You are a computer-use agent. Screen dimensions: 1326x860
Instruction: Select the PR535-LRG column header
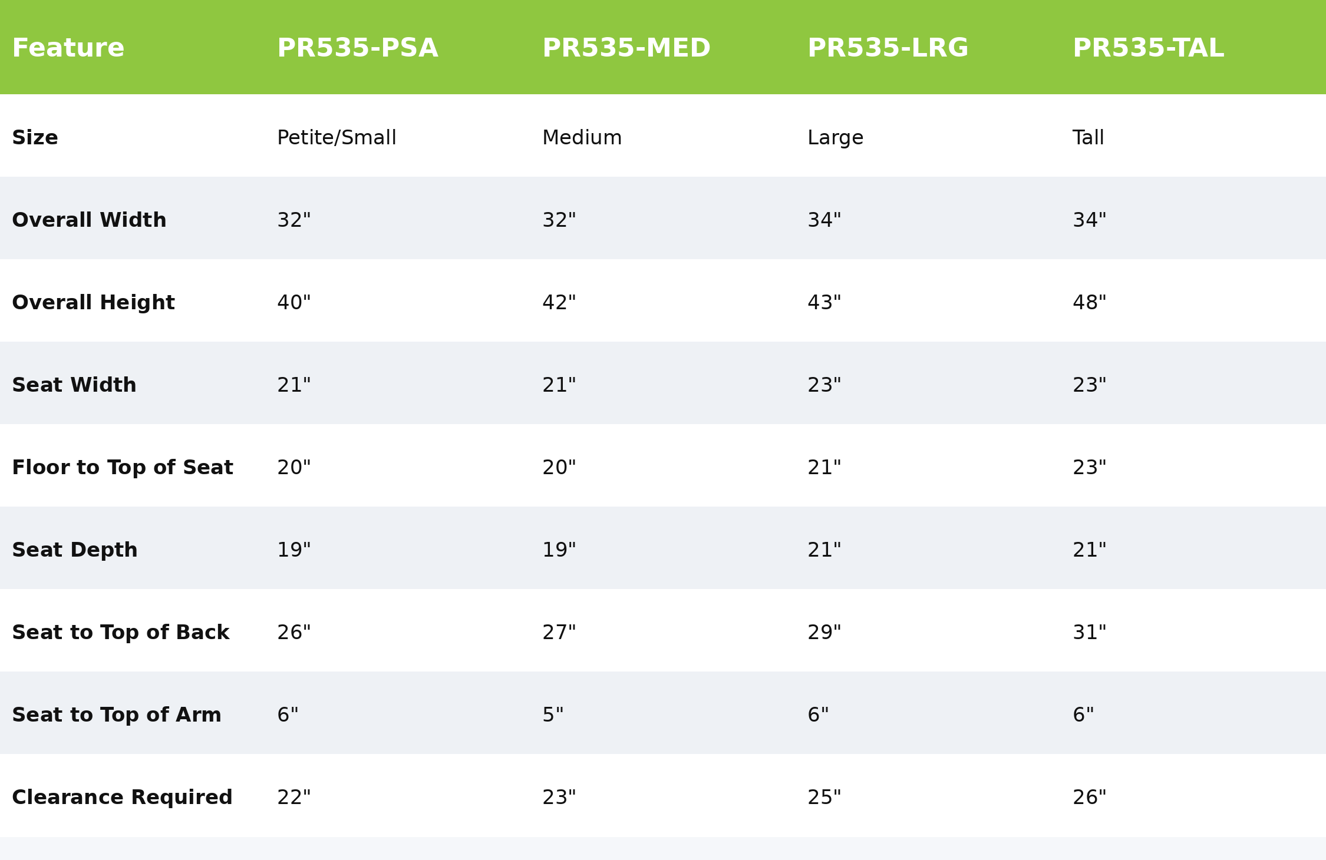(x=888, y=48)
